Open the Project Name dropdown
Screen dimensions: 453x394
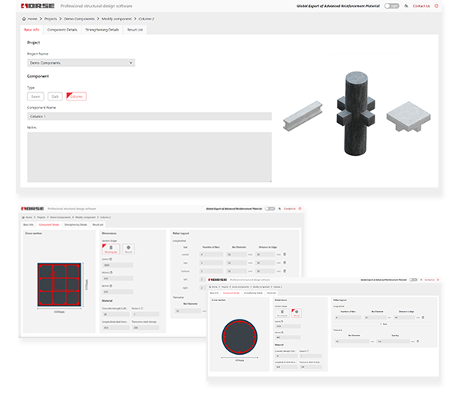point(82,63)
